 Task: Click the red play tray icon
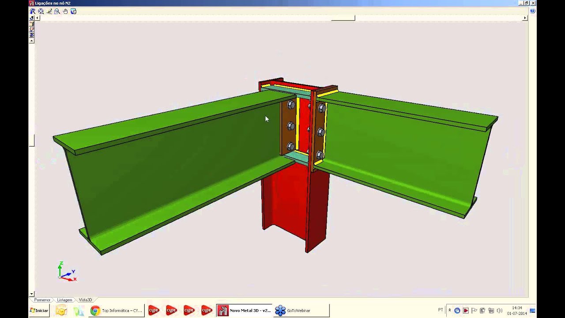click(x=466, y=310)
